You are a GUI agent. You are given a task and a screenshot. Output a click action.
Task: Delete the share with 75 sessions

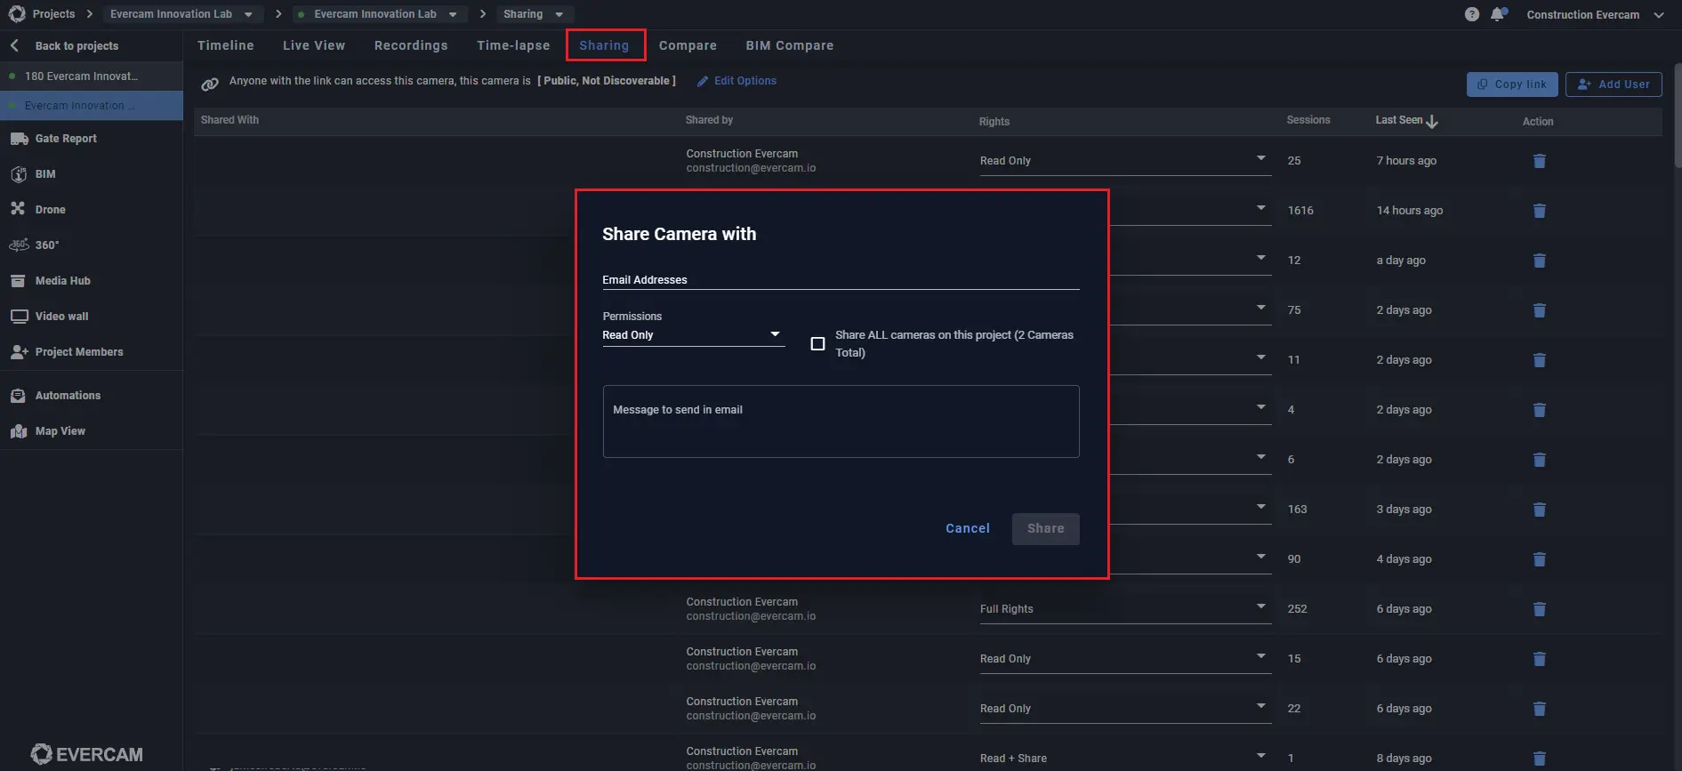click(x=1540, y=310)
